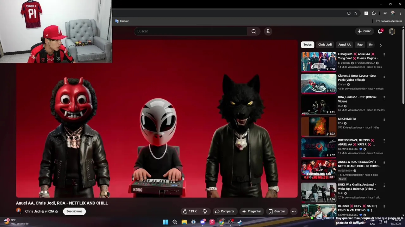This screenshot has width=405, height=227.
Task: Like the video with 123 K likes
Action: 190,211
